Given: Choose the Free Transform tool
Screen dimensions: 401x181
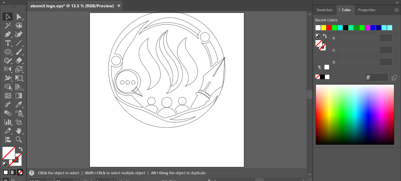Looking at the screenshot, I should coord(19,78).
